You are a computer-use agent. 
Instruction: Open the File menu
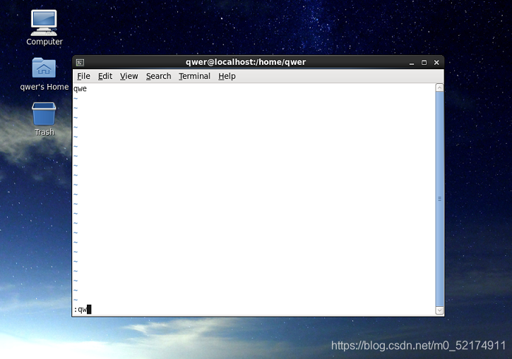(83, 76)
